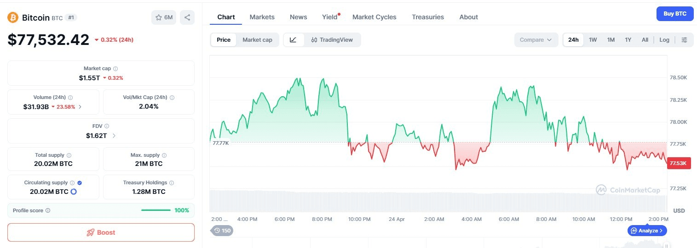Toggle chart to Market cap view

[257, 40]
